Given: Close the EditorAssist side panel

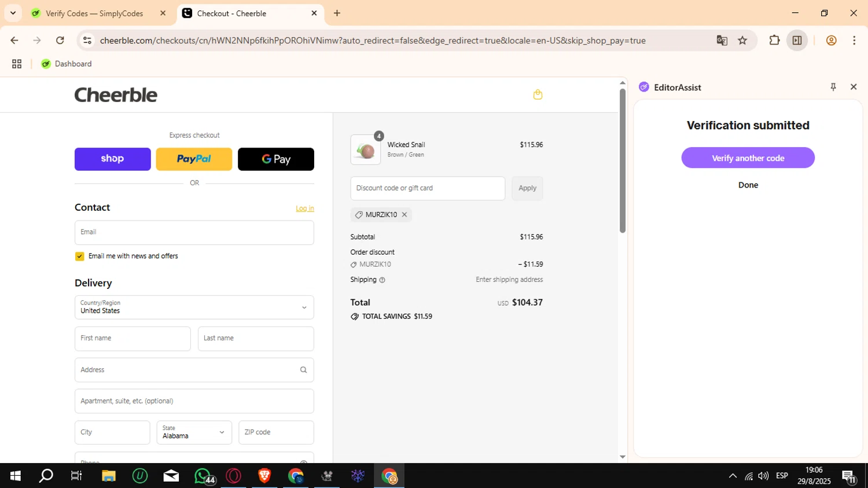Looking at the screenshot, I should [x=854, y=87].
